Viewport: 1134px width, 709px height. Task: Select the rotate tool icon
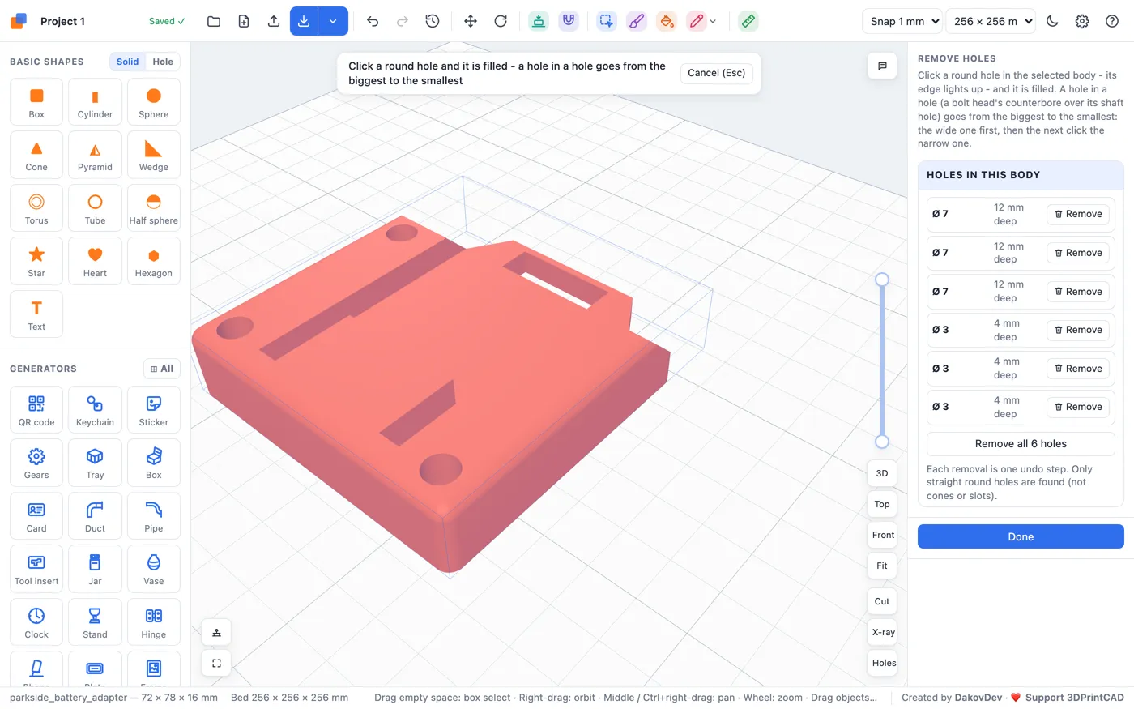501,21
